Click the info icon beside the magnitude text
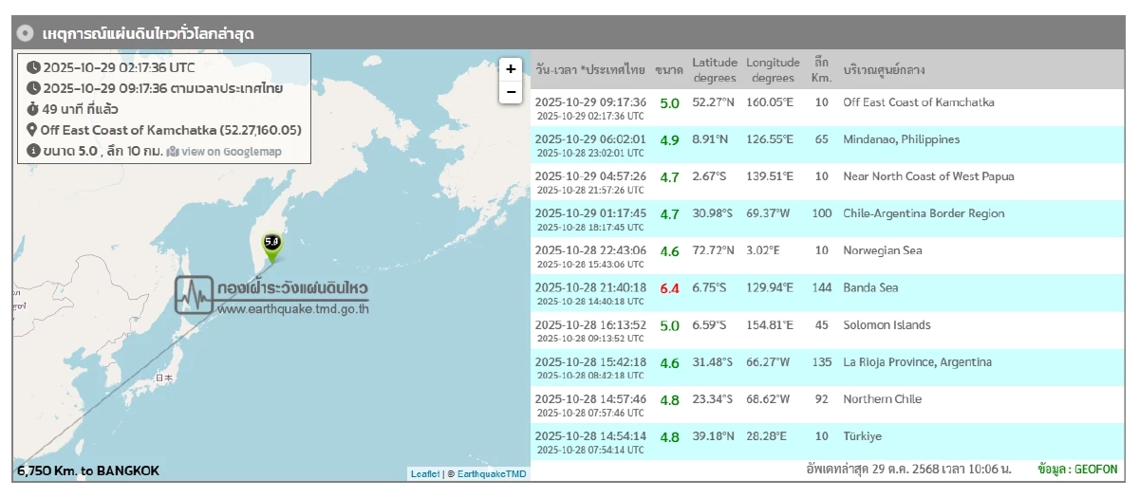The height and width of the screenshot is (498, 1139). pos(33,151)
